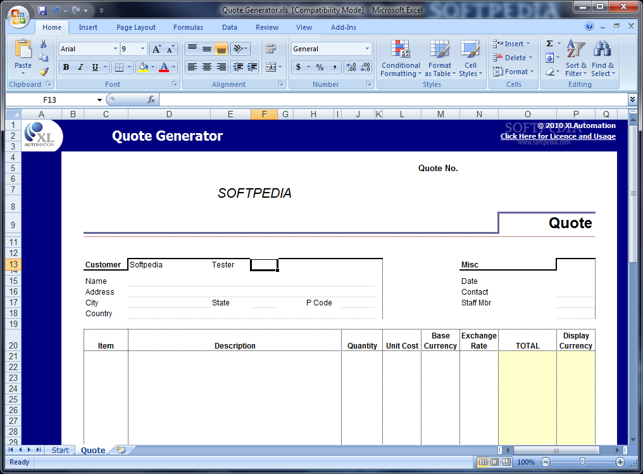Apply Accounting dollar number format
Viewport: 643px width, 474px height.
298,67
